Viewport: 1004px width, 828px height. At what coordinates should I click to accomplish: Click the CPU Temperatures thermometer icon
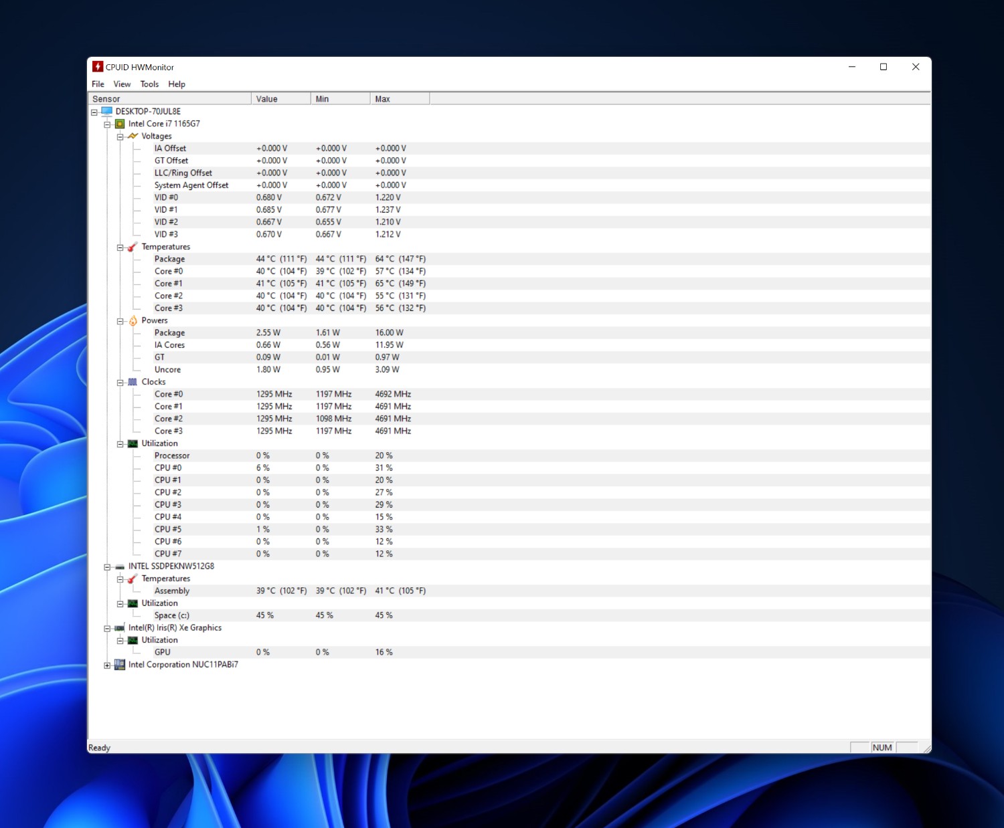tap(133, 247)
